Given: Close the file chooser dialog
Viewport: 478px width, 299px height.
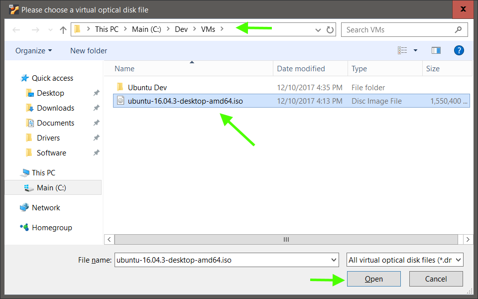Looking at the screenshot, I should coord(463,9).
